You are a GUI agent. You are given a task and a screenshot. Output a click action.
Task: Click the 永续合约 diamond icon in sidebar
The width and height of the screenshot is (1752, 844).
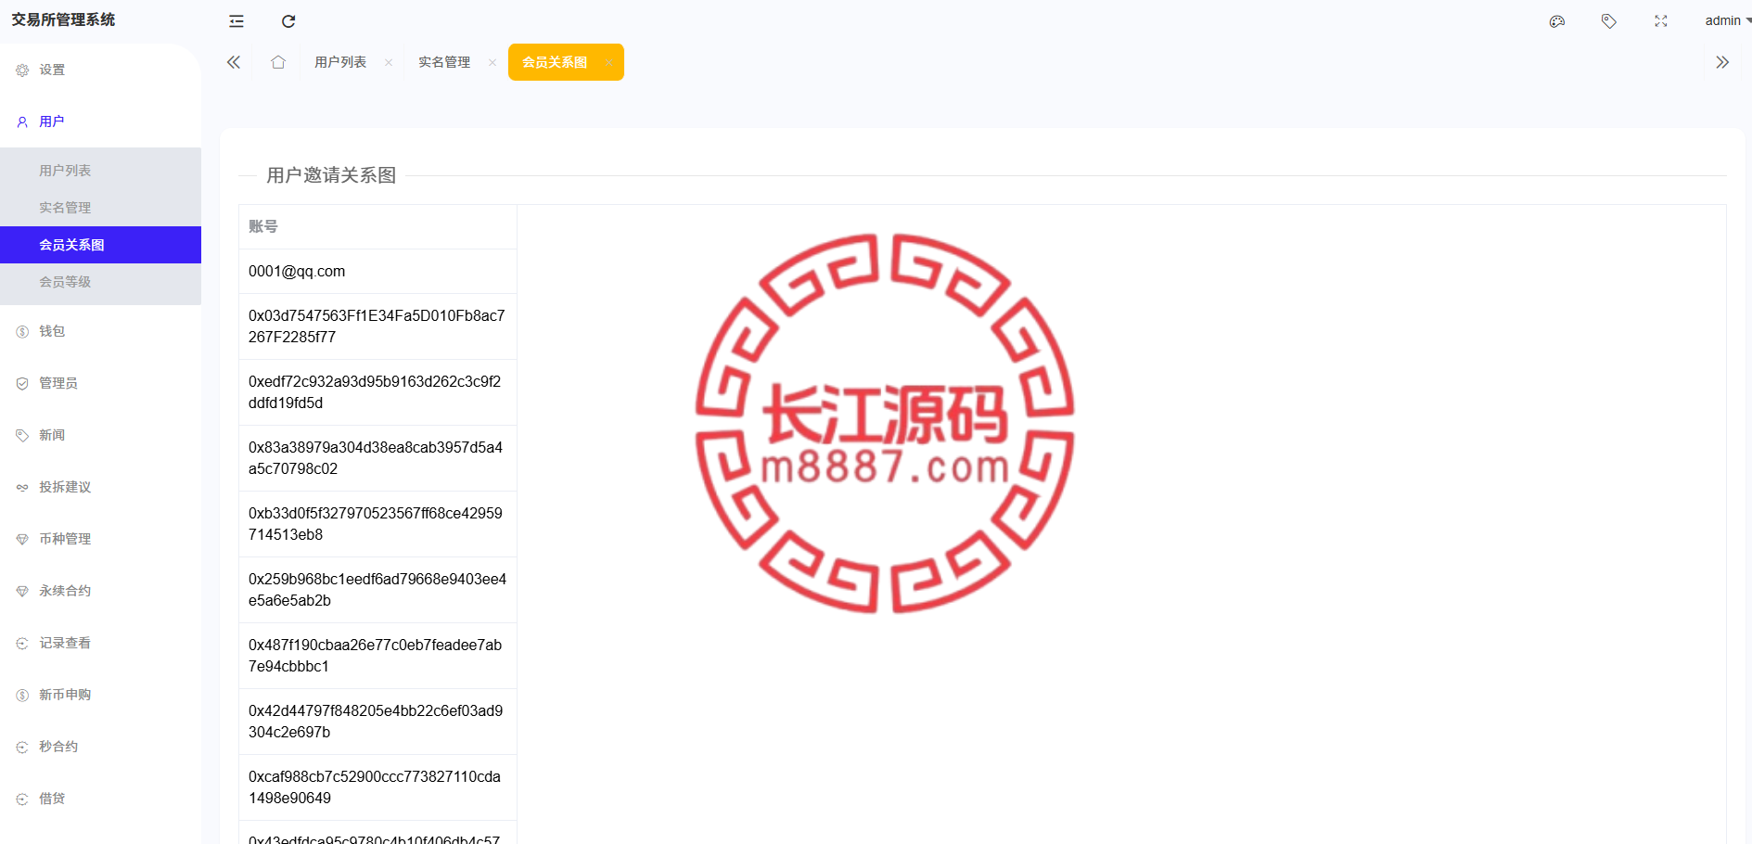22,591
